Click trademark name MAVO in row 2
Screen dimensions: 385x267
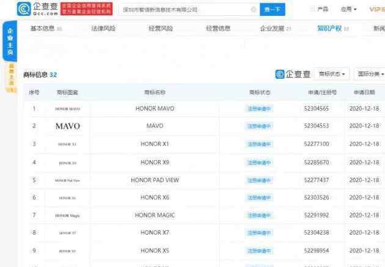(155, 126)
